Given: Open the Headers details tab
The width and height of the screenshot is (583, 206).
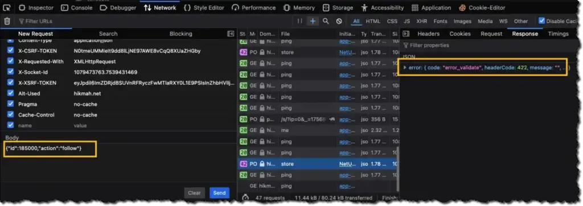Looking at the screenshot, I should 428,34.
